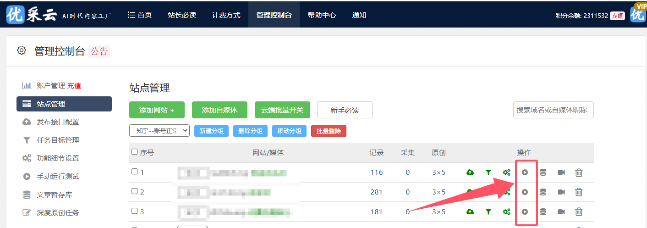647x228 pixels.
Task: Open the 首页 menu in top navigation
Action: pyautogui.click(x=140, y=15)
